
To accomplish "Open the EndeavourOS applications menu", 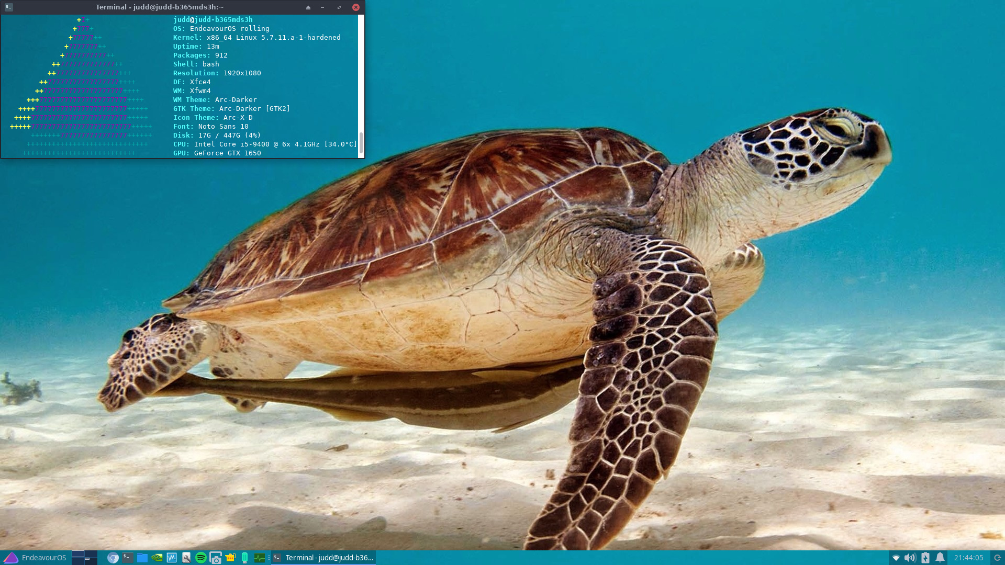I will pos(35,558).
